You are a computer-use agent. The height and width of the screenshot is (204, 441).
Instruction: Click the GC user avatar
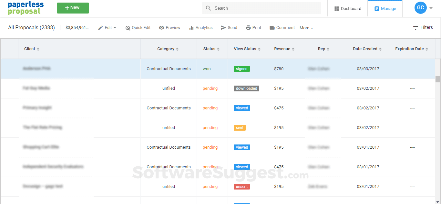tap(421, 8)
